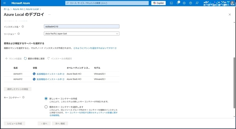
Task: Open the help question mark menu
Action: (x=191, y=3)
